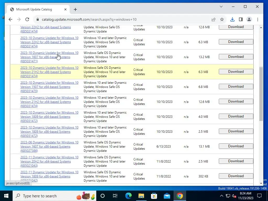Download the 22H2 x64 12.6 MB update
Screen dimensions: 268x201
tap(236, 27)
